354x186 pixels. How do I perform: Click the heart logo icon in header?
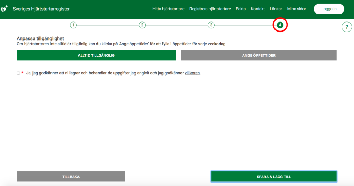pyautogui.click(x=4, y=9)
